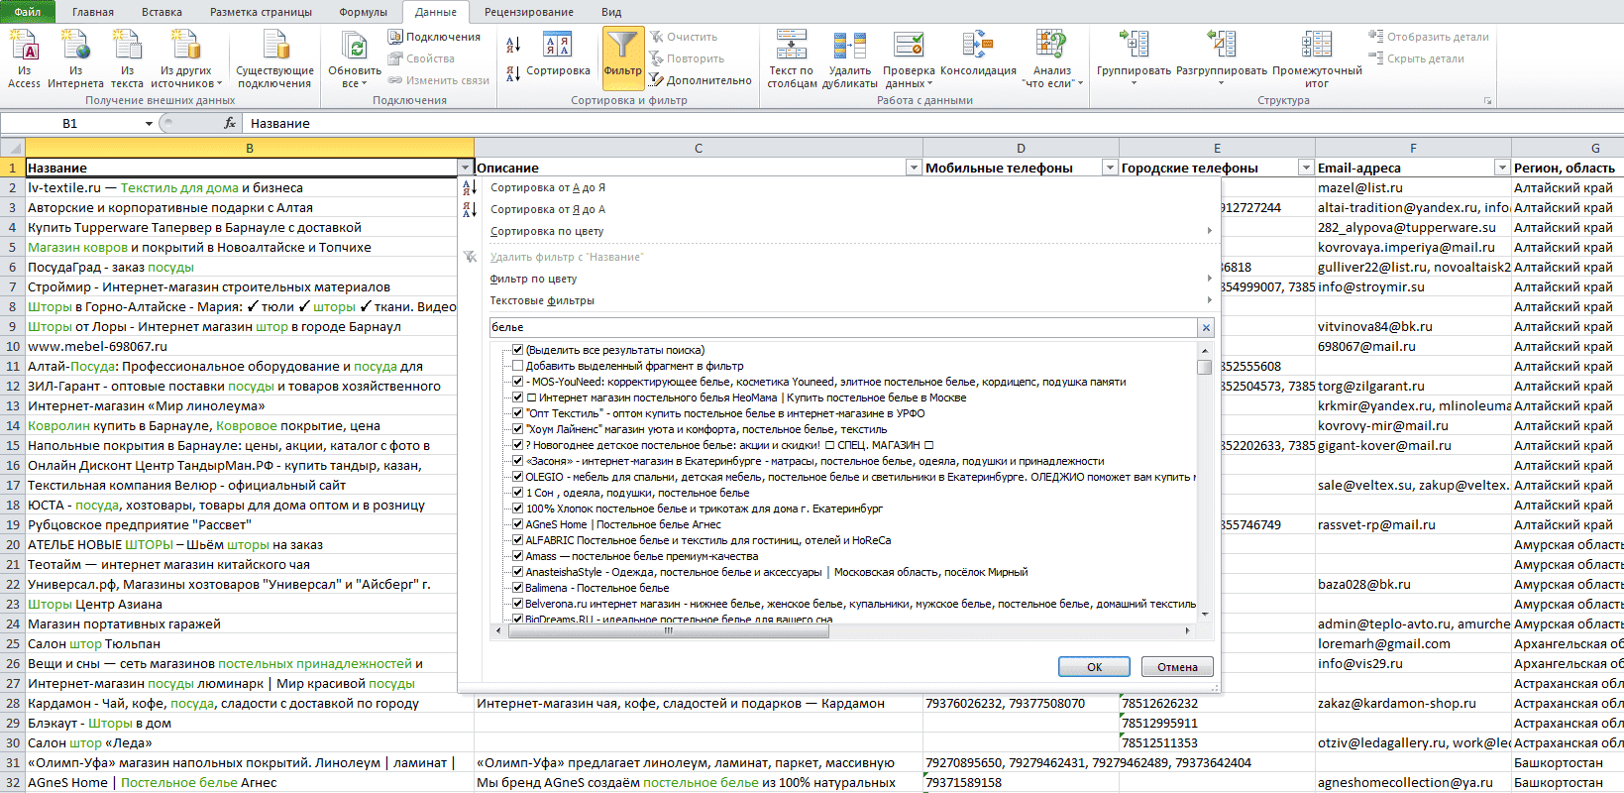1624x793 pixels.
Task: Click OK in filter popup
Action: coord(1094,667)
